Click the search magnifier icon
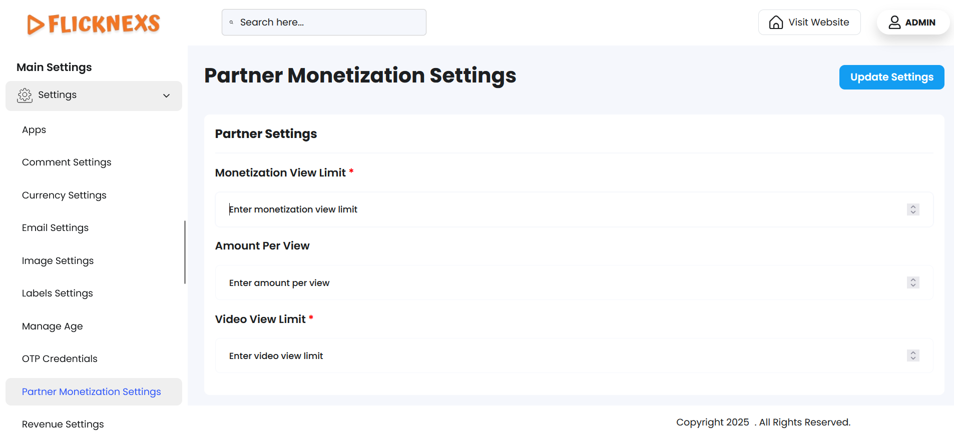This screenshot has height=438, width=954. 231,22
